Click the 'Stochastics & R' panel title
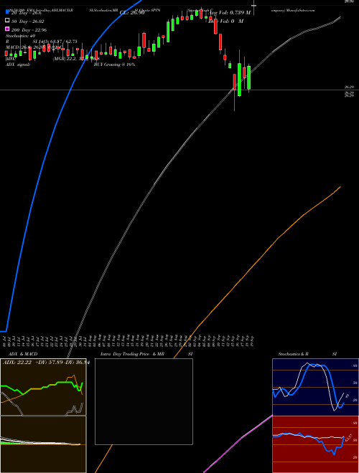The image size is (359, 473). pos(293,354)
